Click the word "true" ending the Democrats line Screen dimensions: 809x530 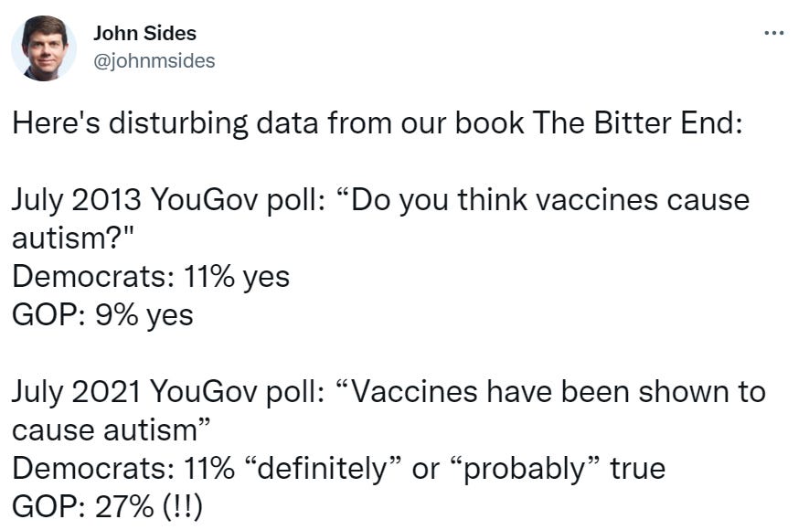click(637, 470)
